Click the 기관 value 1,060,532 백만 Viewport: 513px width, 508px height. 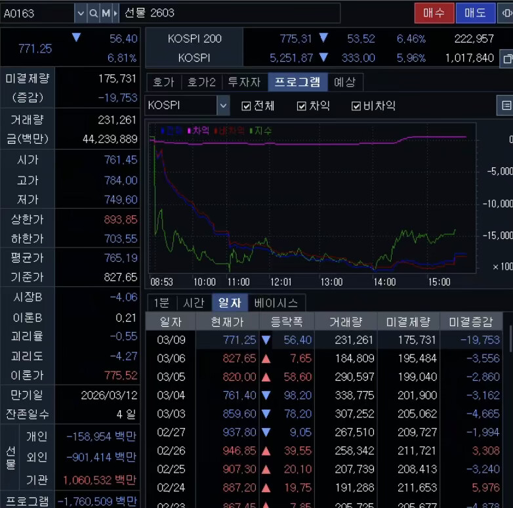[x=100, y=480]
